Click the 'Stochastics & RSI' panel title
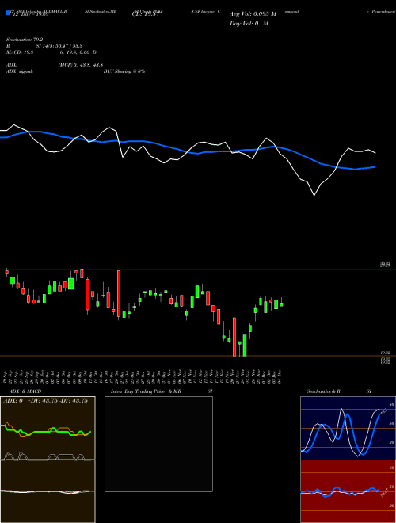Screen dimensions: 396x523 (x=339, y=391)
